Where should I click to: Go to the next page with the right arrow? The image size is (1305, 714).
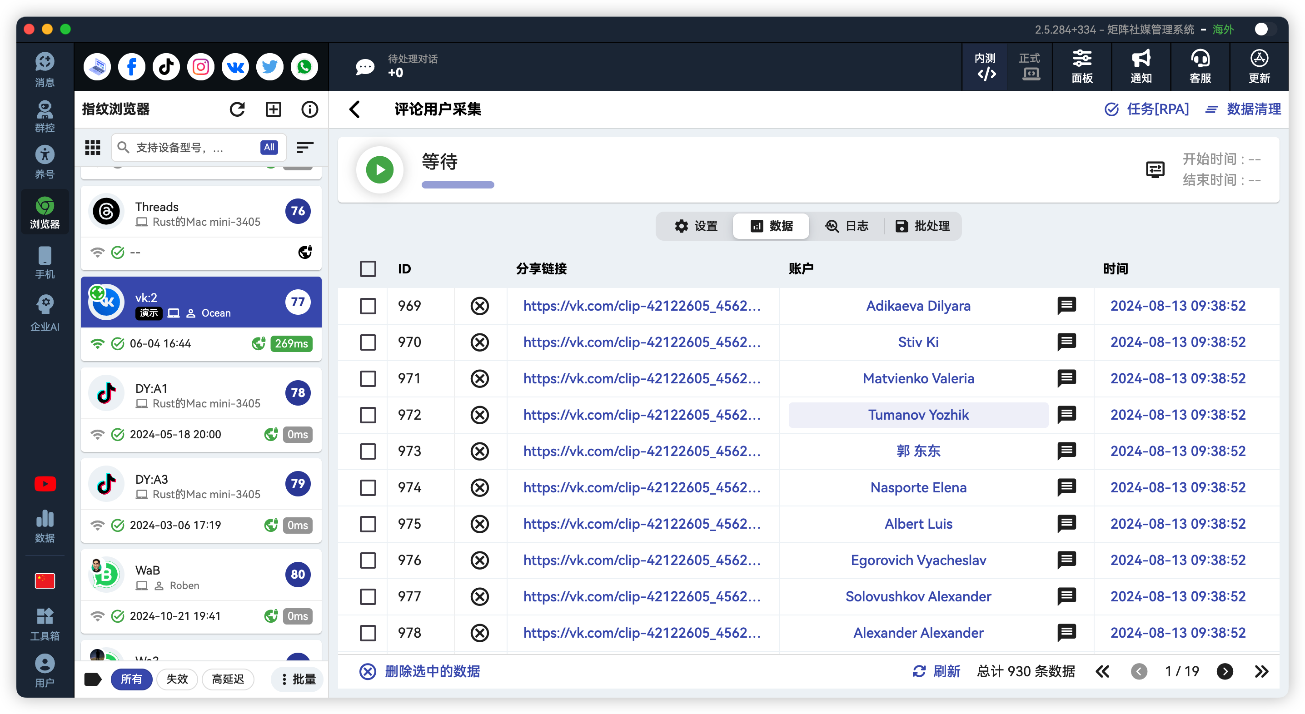1225,671
